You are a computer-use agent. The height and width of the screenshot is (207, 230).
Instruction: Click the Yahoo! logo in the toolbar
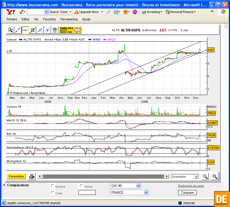10,12
